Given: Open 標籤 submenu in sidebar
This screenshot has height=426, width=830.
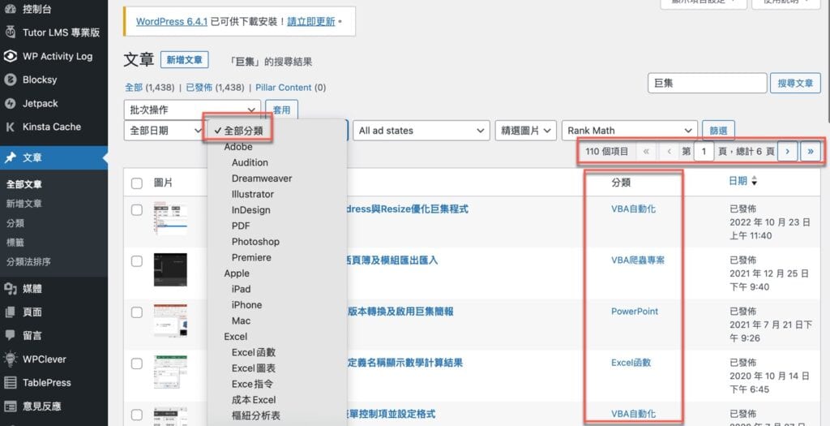Looking at the screenshot, I should [15, 243].
